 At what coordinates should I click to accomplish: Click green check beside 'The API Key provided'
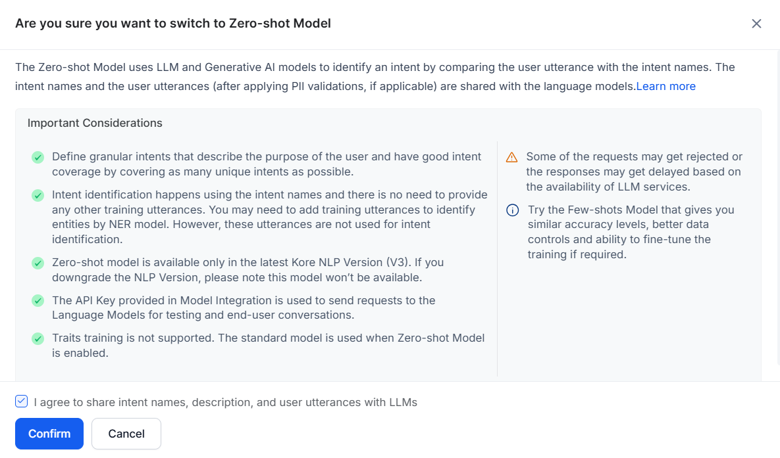point(38,301)
